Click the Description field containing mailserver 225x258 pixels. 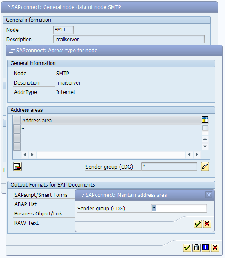pos(129,39)
